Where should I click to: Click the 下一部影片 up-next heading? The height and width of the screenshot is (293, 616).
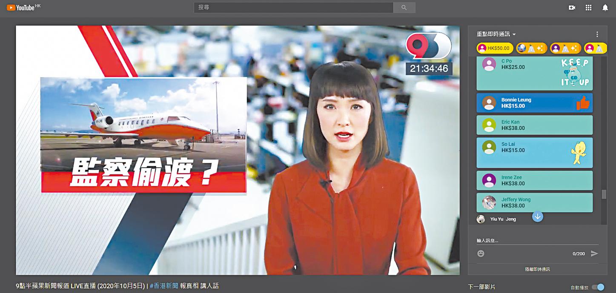pyautogui.click(x=481, y=287)
